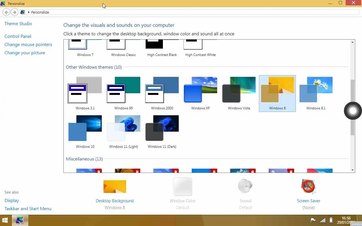Screen dimensions: 362x226
Task: Choose the Windows 7 theme
Action: tap(85, 49)
